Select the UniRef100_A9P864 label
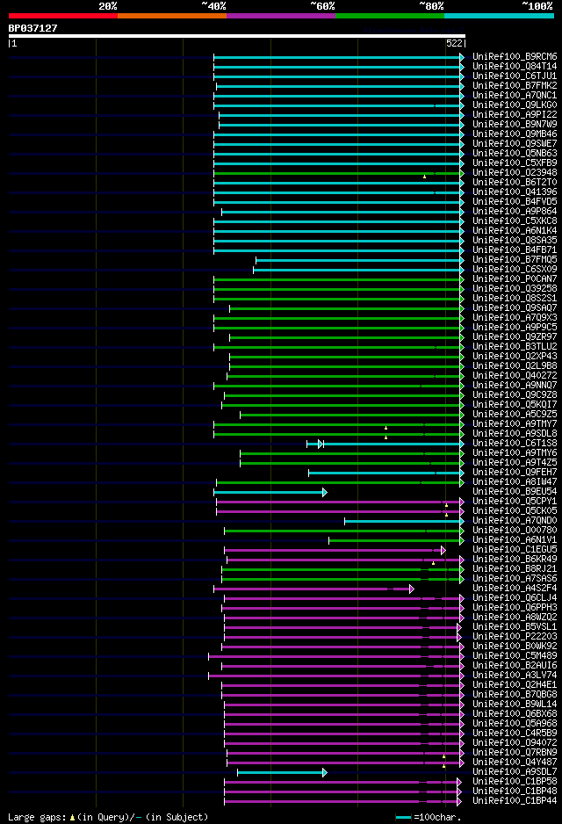562x824 pixels. (515, 211)
